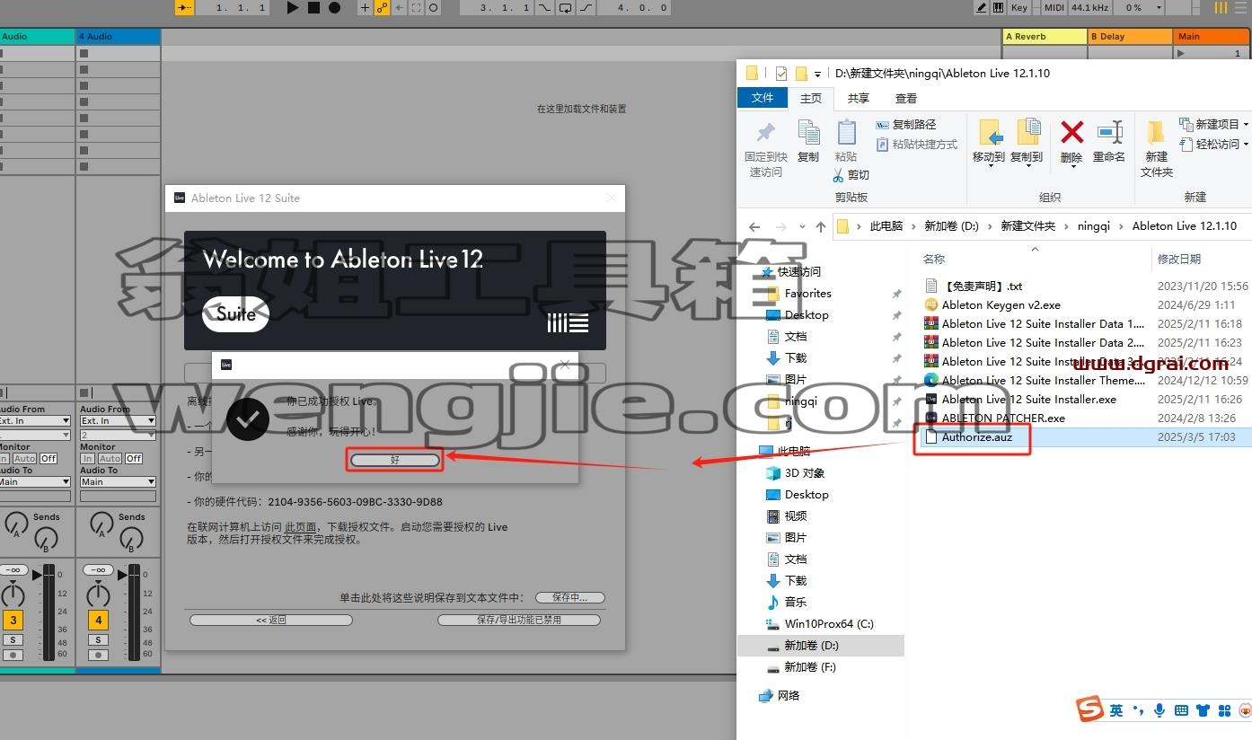
Task: Open the CPU load meter dropdown
Action: [1159, 7]
